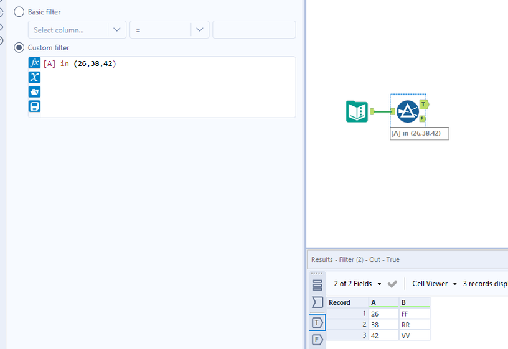Show True output results via T icon

coord(317,322)
